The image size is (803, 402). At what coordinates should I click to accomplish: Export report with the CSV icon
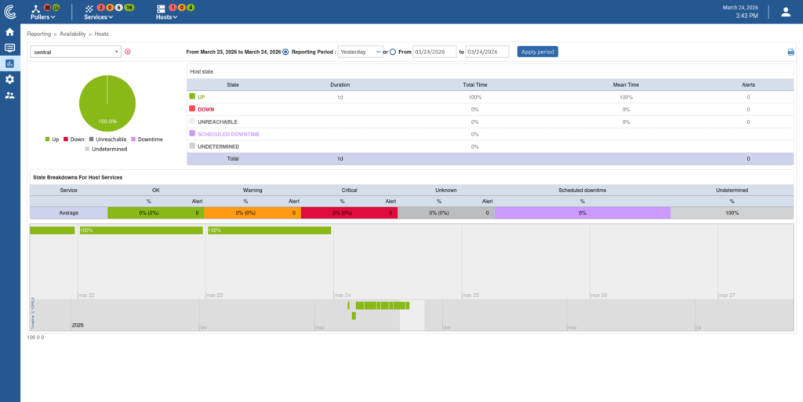pyautogui.click(x=790, y=53)
